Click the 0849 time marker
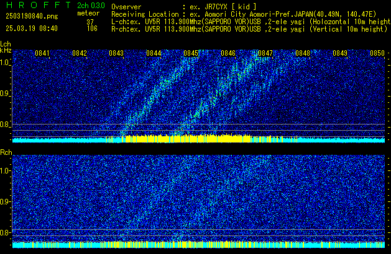The width and height of the screenshot is (391, 254). [x=340, y=53]
